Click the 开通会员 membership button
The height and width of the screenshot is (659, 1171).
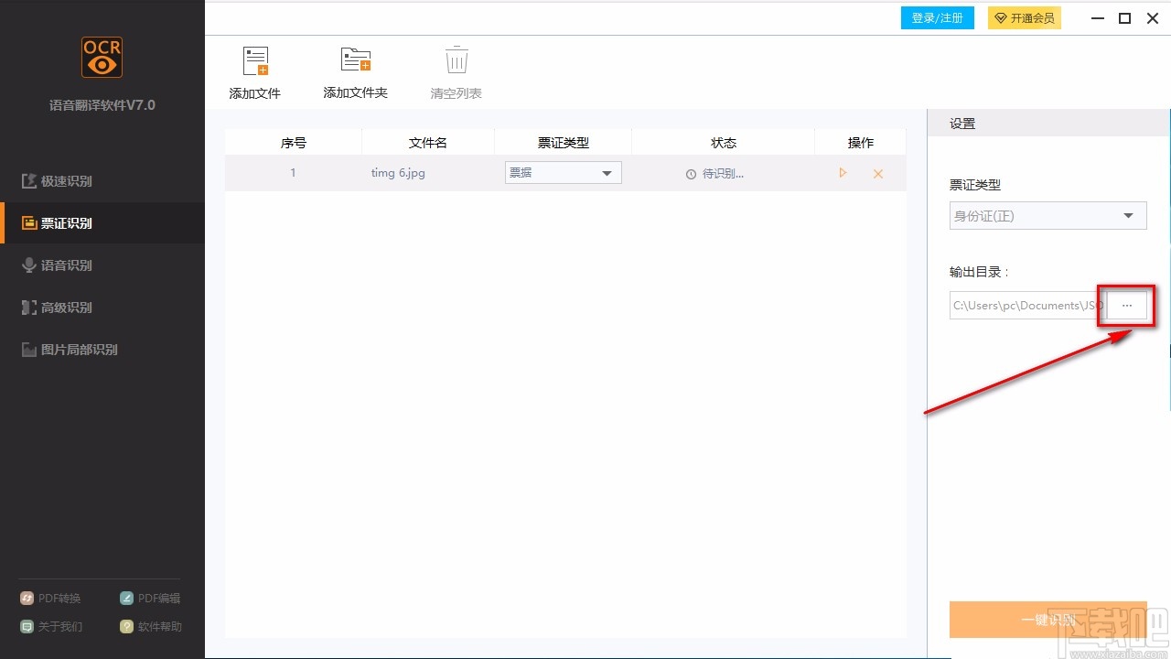tap(1025, 18)
